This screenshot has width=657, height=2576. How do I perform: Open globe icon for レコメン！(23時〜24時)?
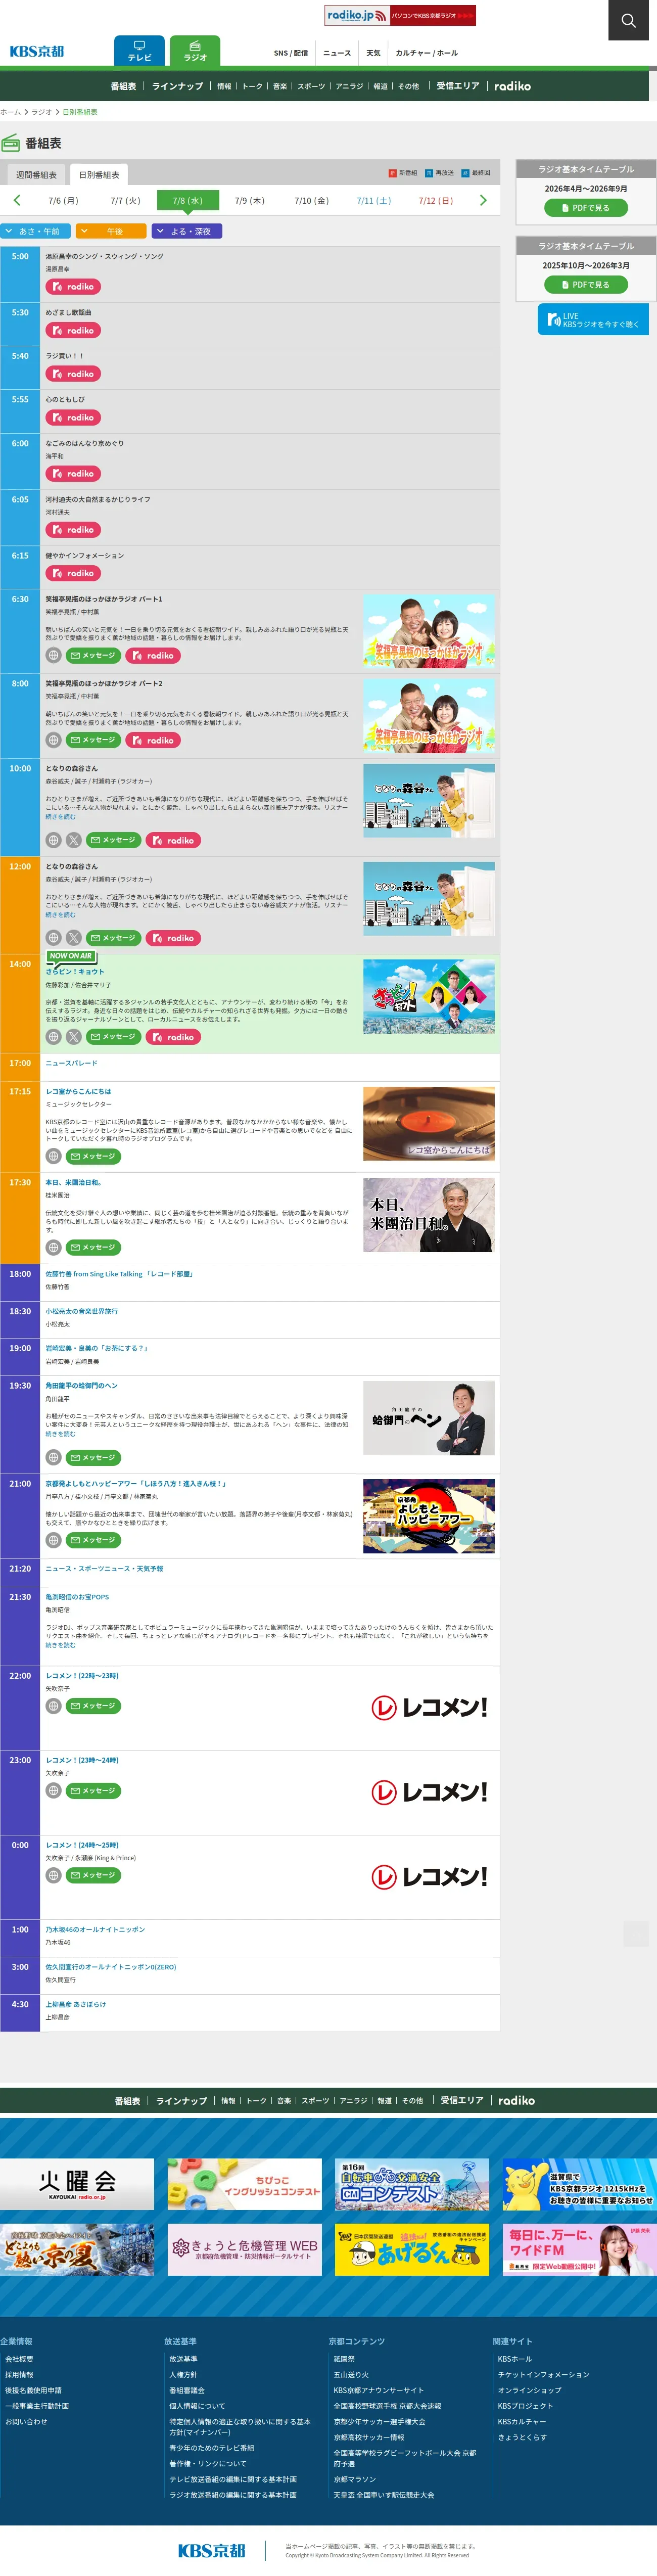pyautogui.click(x=54, y=1791)
